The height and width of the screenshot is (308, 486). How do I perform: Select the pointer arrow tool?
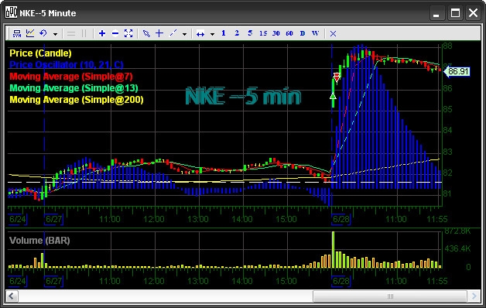pos(146,33)
